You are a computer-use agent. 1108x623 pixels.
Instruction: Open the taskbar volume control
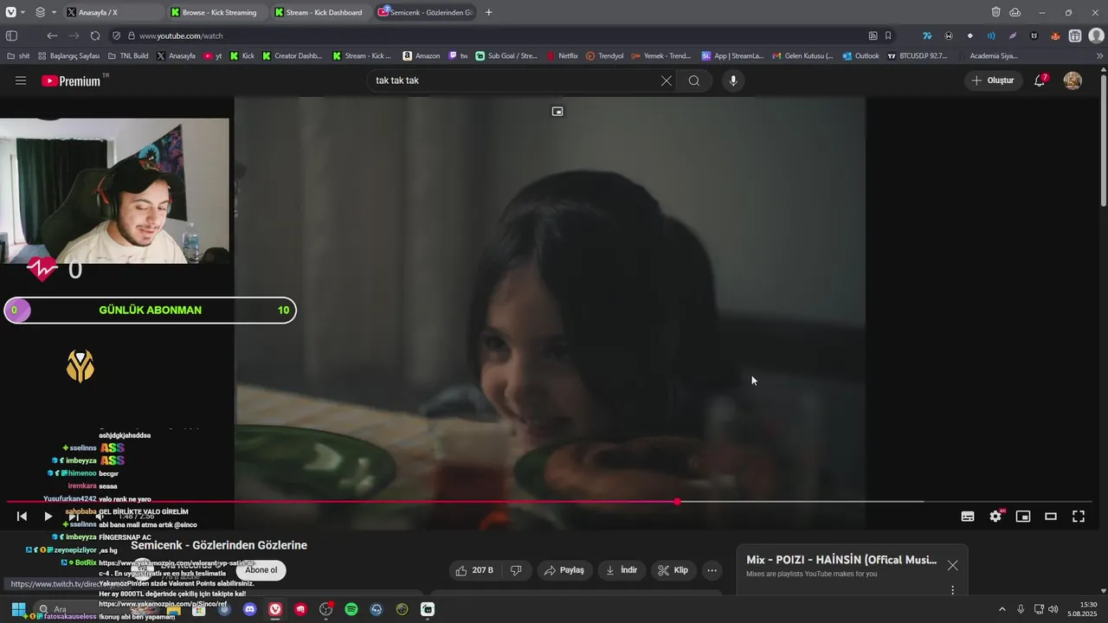point(1053,609)
